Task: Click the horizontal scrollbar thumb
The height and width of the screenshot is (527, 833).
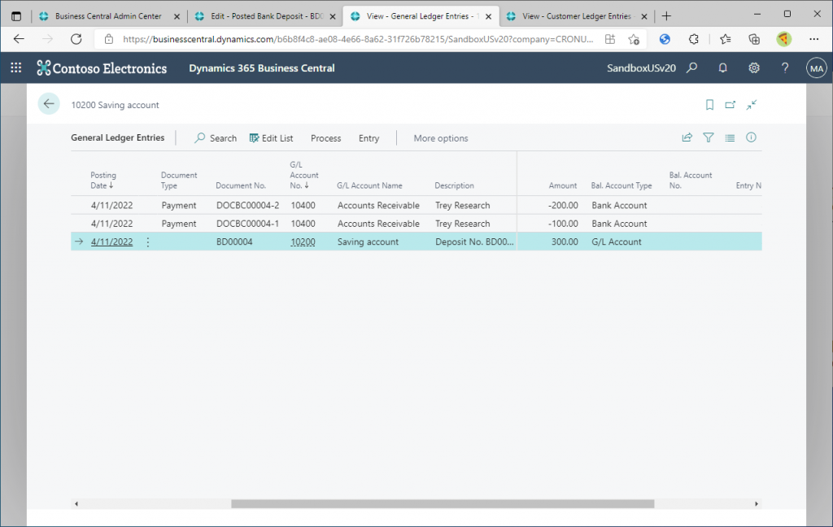Action: [x=443, y=503]
